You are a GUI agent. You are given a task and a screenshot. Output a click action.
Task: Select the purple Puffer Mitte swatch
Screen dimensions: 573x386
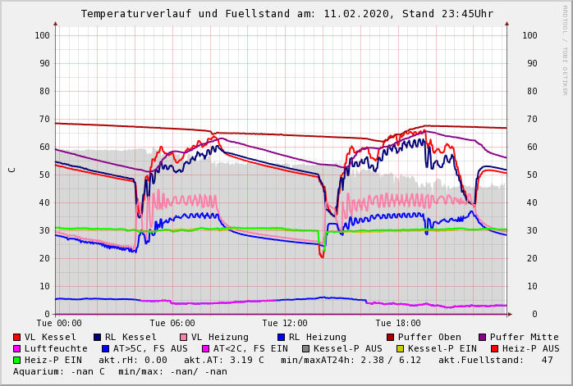click(482, 337)
